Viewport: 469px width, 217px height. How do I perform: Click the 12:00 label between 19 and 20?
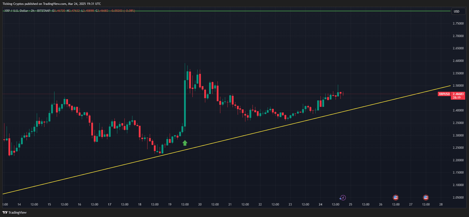tap(185, 204)
